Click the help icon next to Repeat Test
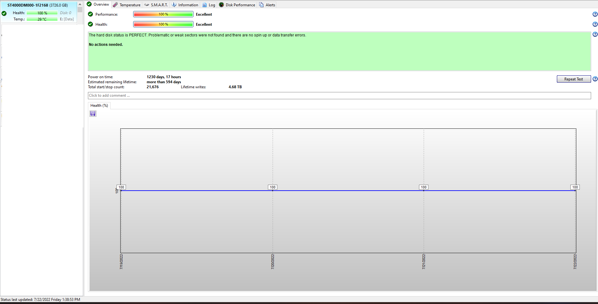 click(x=595, y=79)
